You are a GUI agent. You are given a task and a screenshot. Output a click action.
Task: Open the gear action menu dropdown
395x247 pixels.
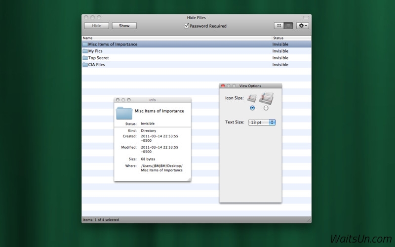[302, 26]
